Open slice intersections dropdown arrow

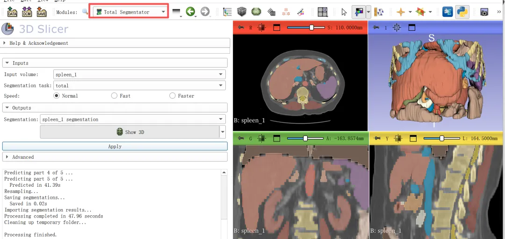[x=430, y=12]
